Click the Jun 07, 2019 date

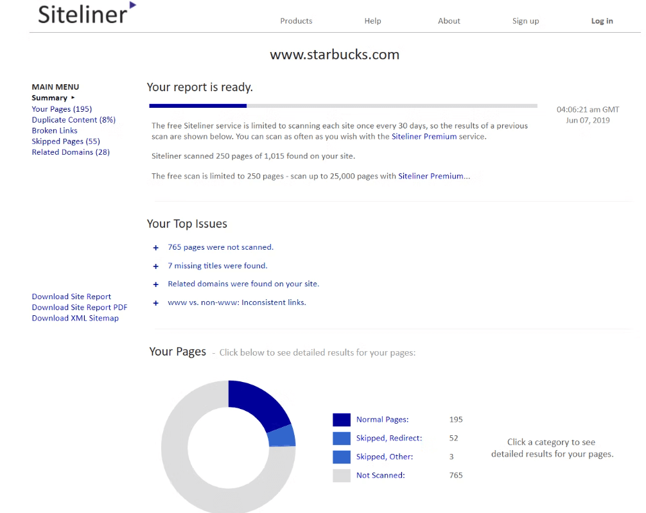coord(588,120)
